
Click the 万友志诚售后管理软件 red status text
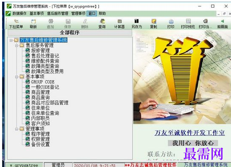pos(150,165)
